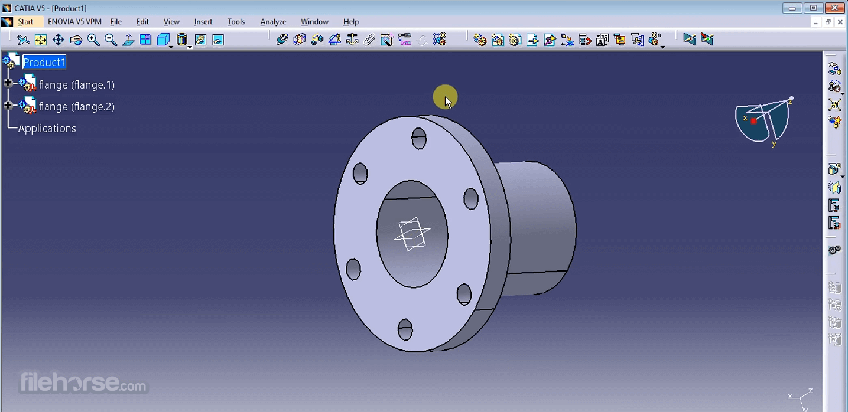Minimize the Product1 document window
Screen dimensions: 848x412
point(815,22)
